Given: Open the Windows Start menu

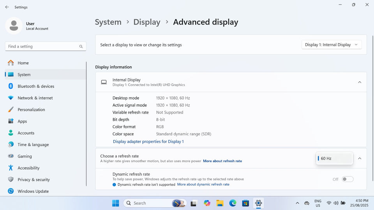Looking at the screenshot, I should tap(115, 203).
